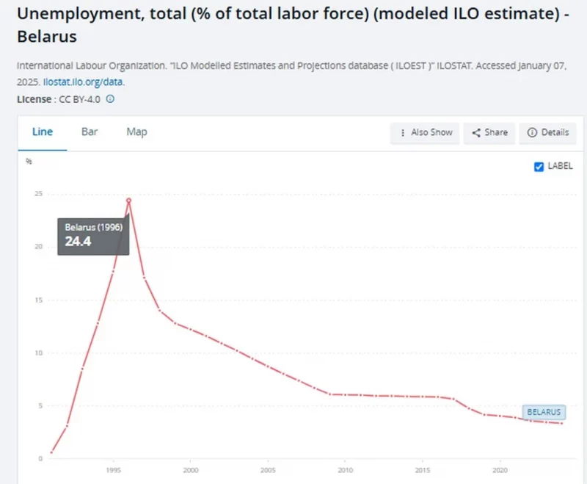Select the BELARUS series label on the chart
This screenshot has width=587, height=484.
coord(544,412)
